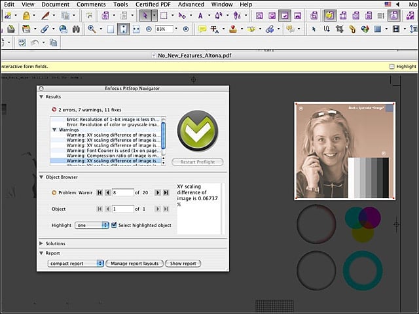Screen dimensions: 419x314
Task: Select 'Warning: Font Courier is used' row
Action: point(106,150)
